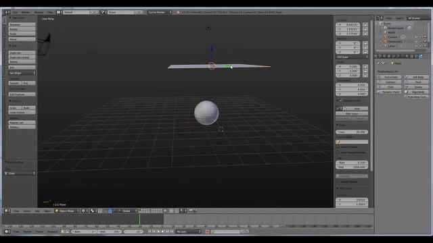
Task: Open the All Scenes display dropdown
Action: pyautogui.click(x=418, y=18)
